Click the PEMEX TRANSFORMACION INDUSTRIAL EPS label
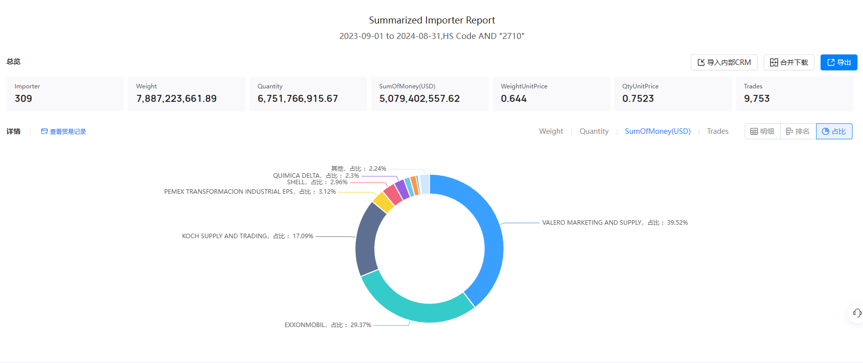The width and height of the screenshot is (863, 363). point(250,192)
